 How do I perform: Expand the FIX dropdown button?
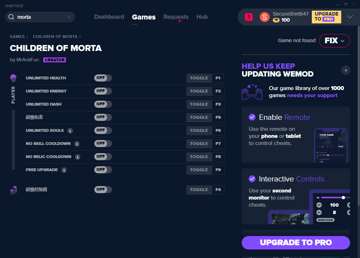pos(334,41)
